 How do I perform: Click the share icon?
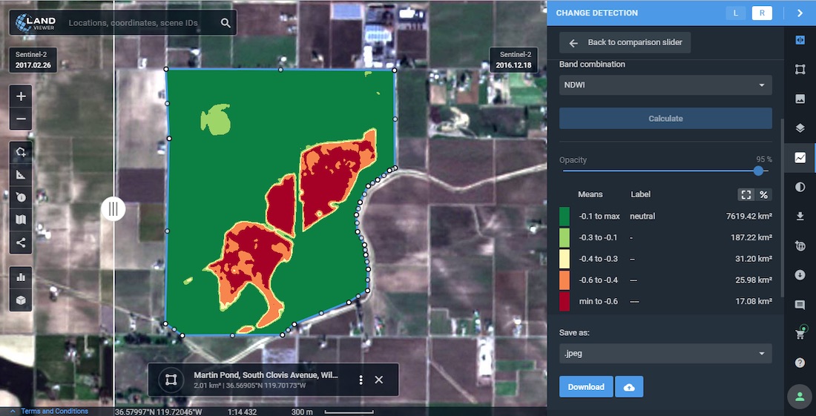coord(21,242)
